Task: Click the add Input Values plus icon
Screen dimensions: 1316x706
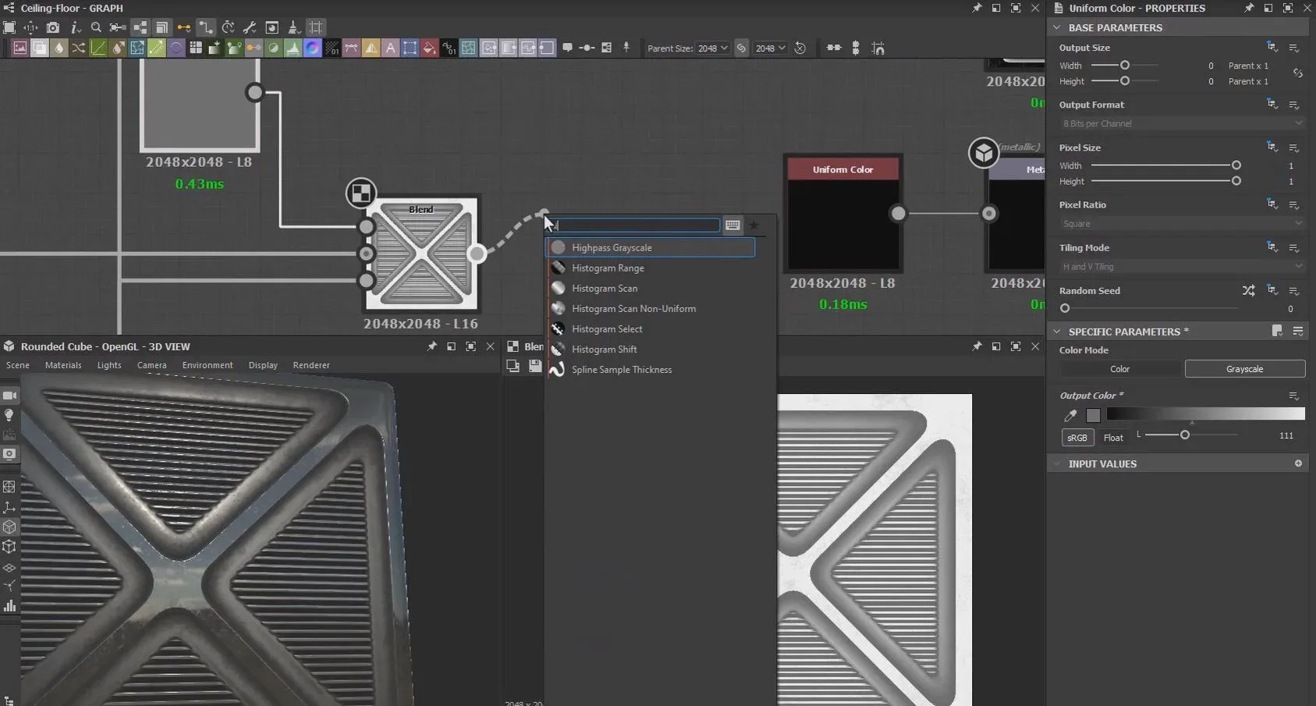Action: [1298, 463]
